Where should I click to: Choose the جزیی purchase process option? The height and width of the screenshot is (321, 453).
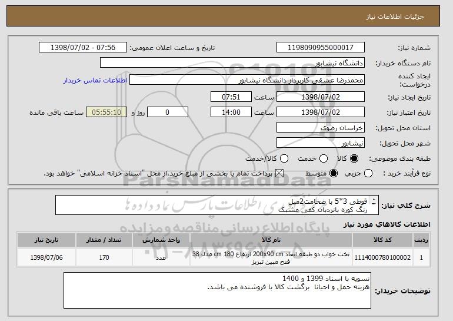(368, 174)
